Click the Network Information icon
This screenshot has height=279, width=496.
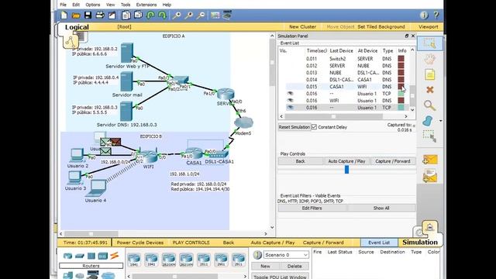tap(424, 15)
